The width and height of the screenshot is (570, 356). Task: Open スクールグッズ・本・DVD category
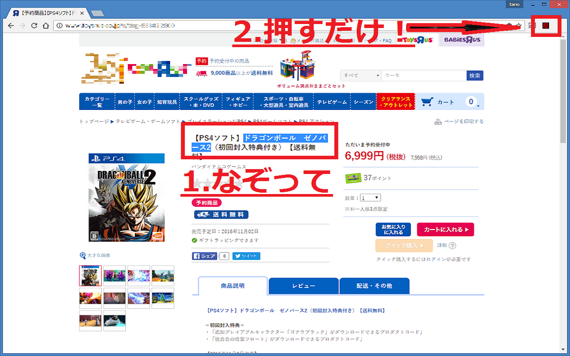[x=202, y=102]
